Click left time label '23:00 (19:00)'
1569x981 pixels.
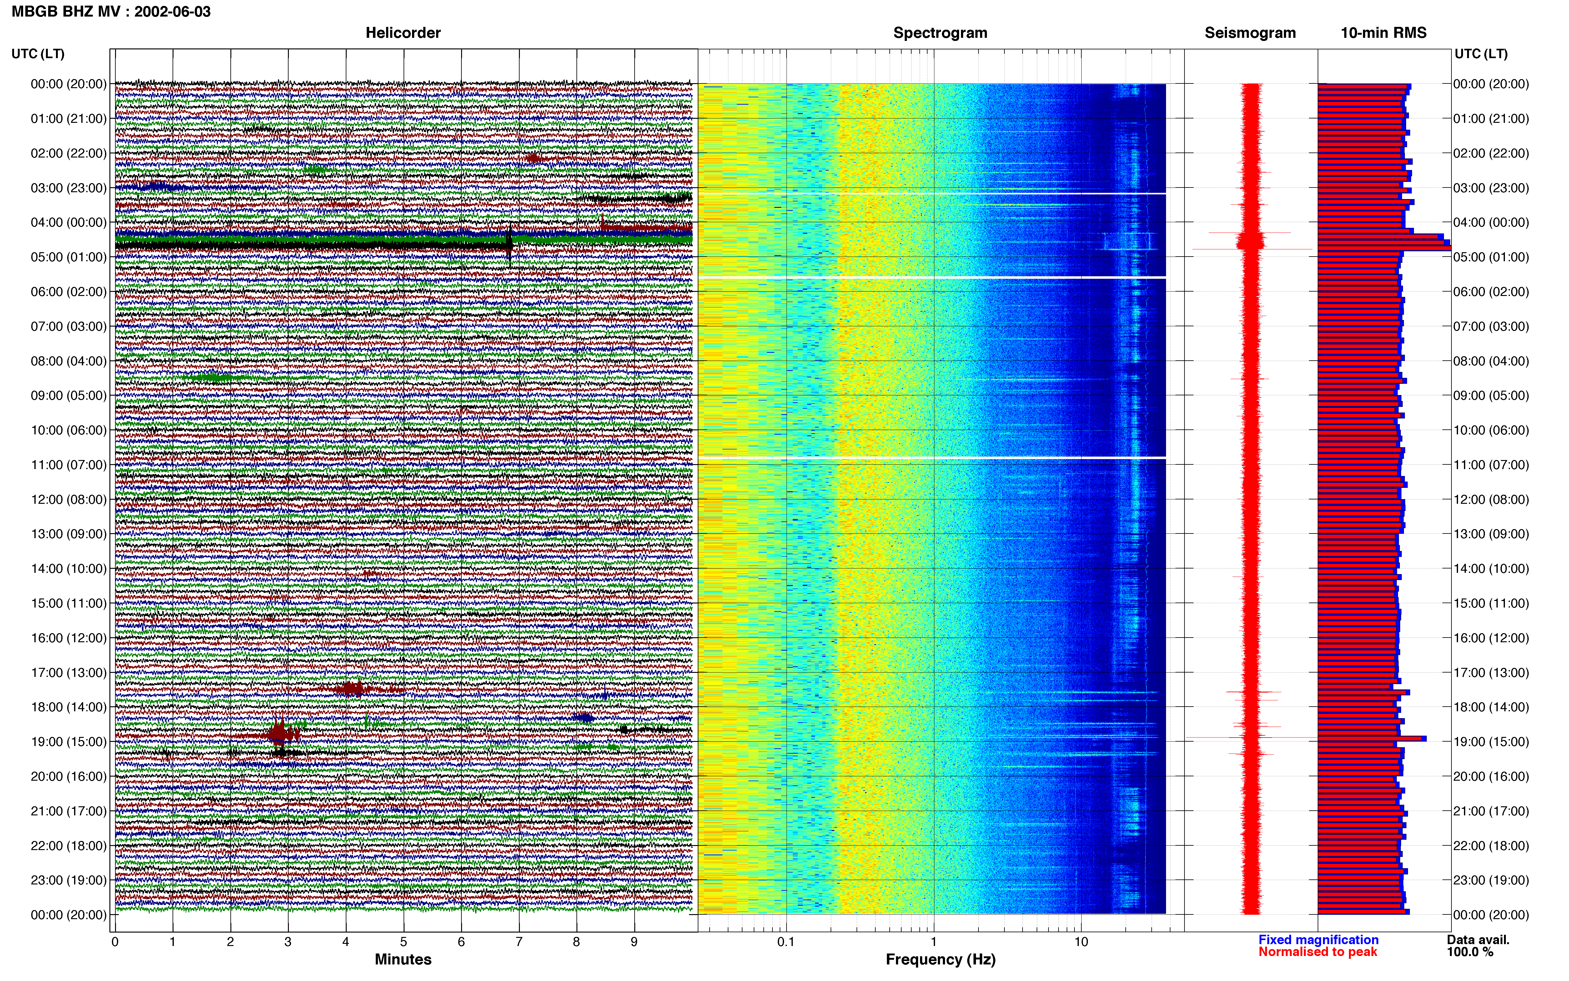point(69,880)
